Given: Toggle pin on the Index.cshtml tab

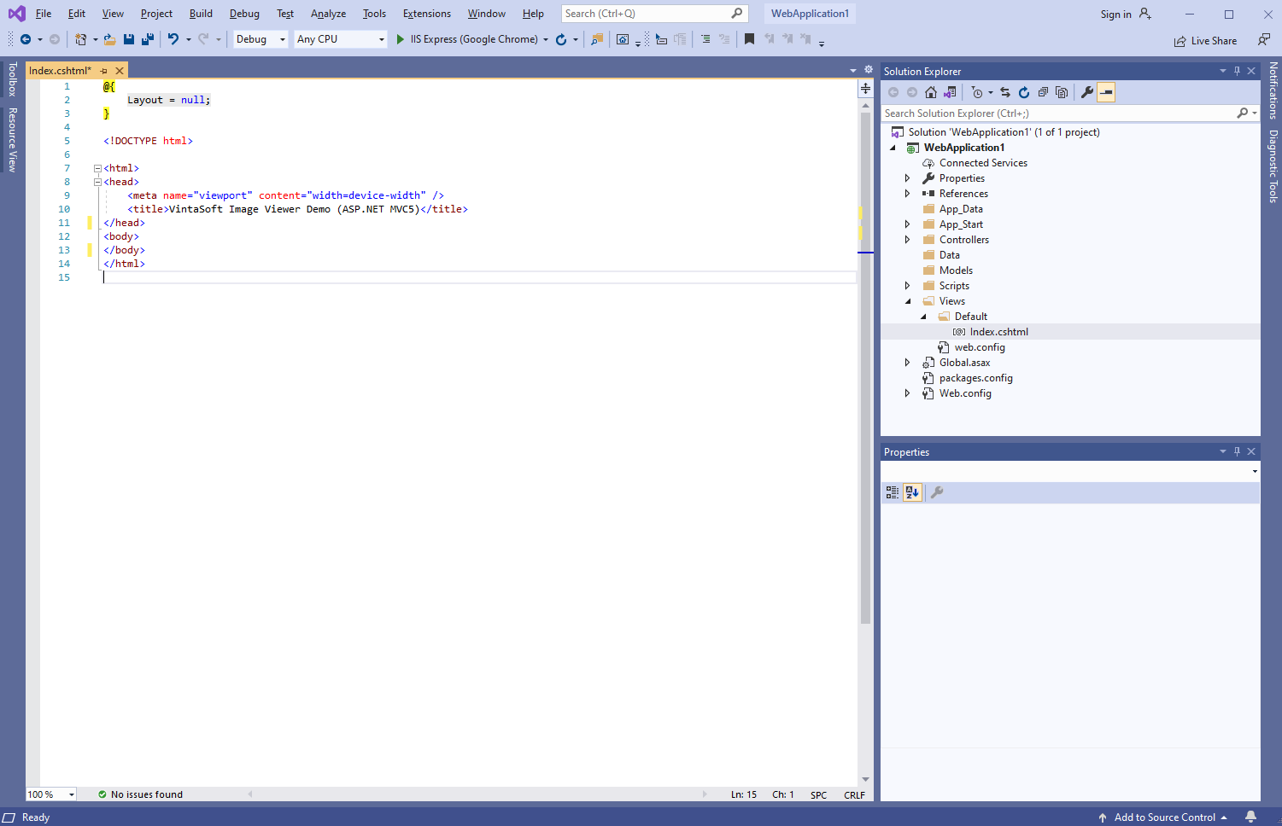Looking at the screenshot, I should coord(104,71).
